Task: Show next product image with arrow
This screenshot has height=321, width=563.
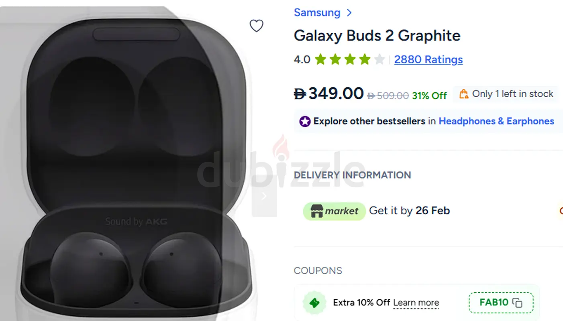Action: (x=264, y=196)
